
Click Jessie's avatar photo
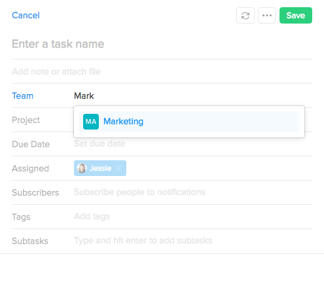pos(82,168)
